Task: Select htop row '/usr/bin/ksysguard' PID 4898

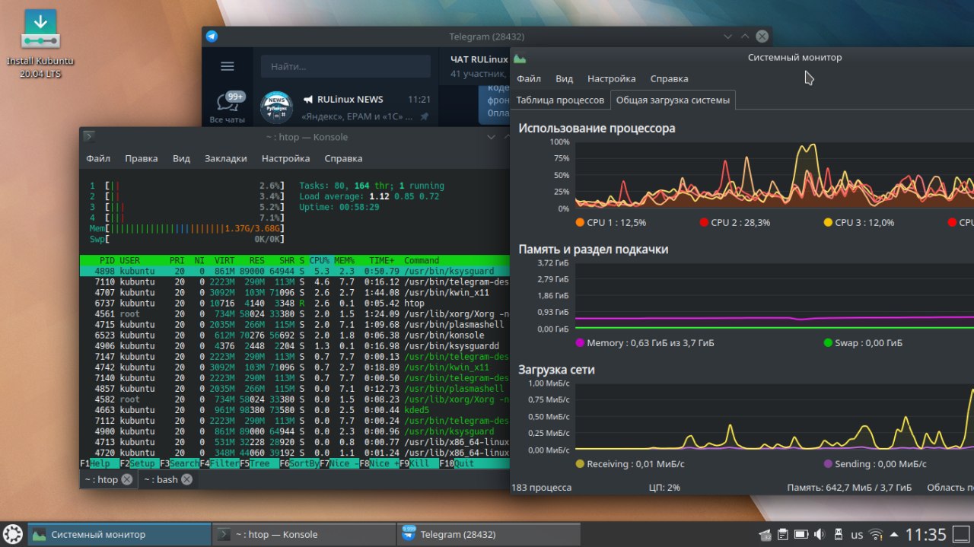Action: pyautogui.click(x=294, y=271)
